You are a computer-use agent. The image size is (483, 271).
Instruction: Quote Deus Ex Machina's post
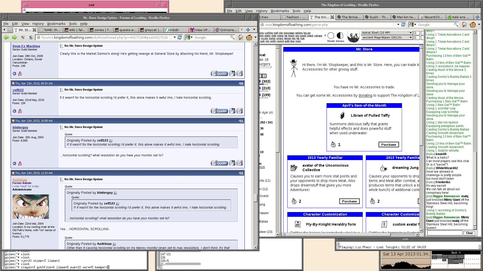click(219, 74)
